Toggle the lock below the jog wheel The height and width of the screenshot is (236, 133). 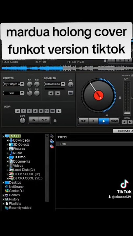tap(107, 115)
